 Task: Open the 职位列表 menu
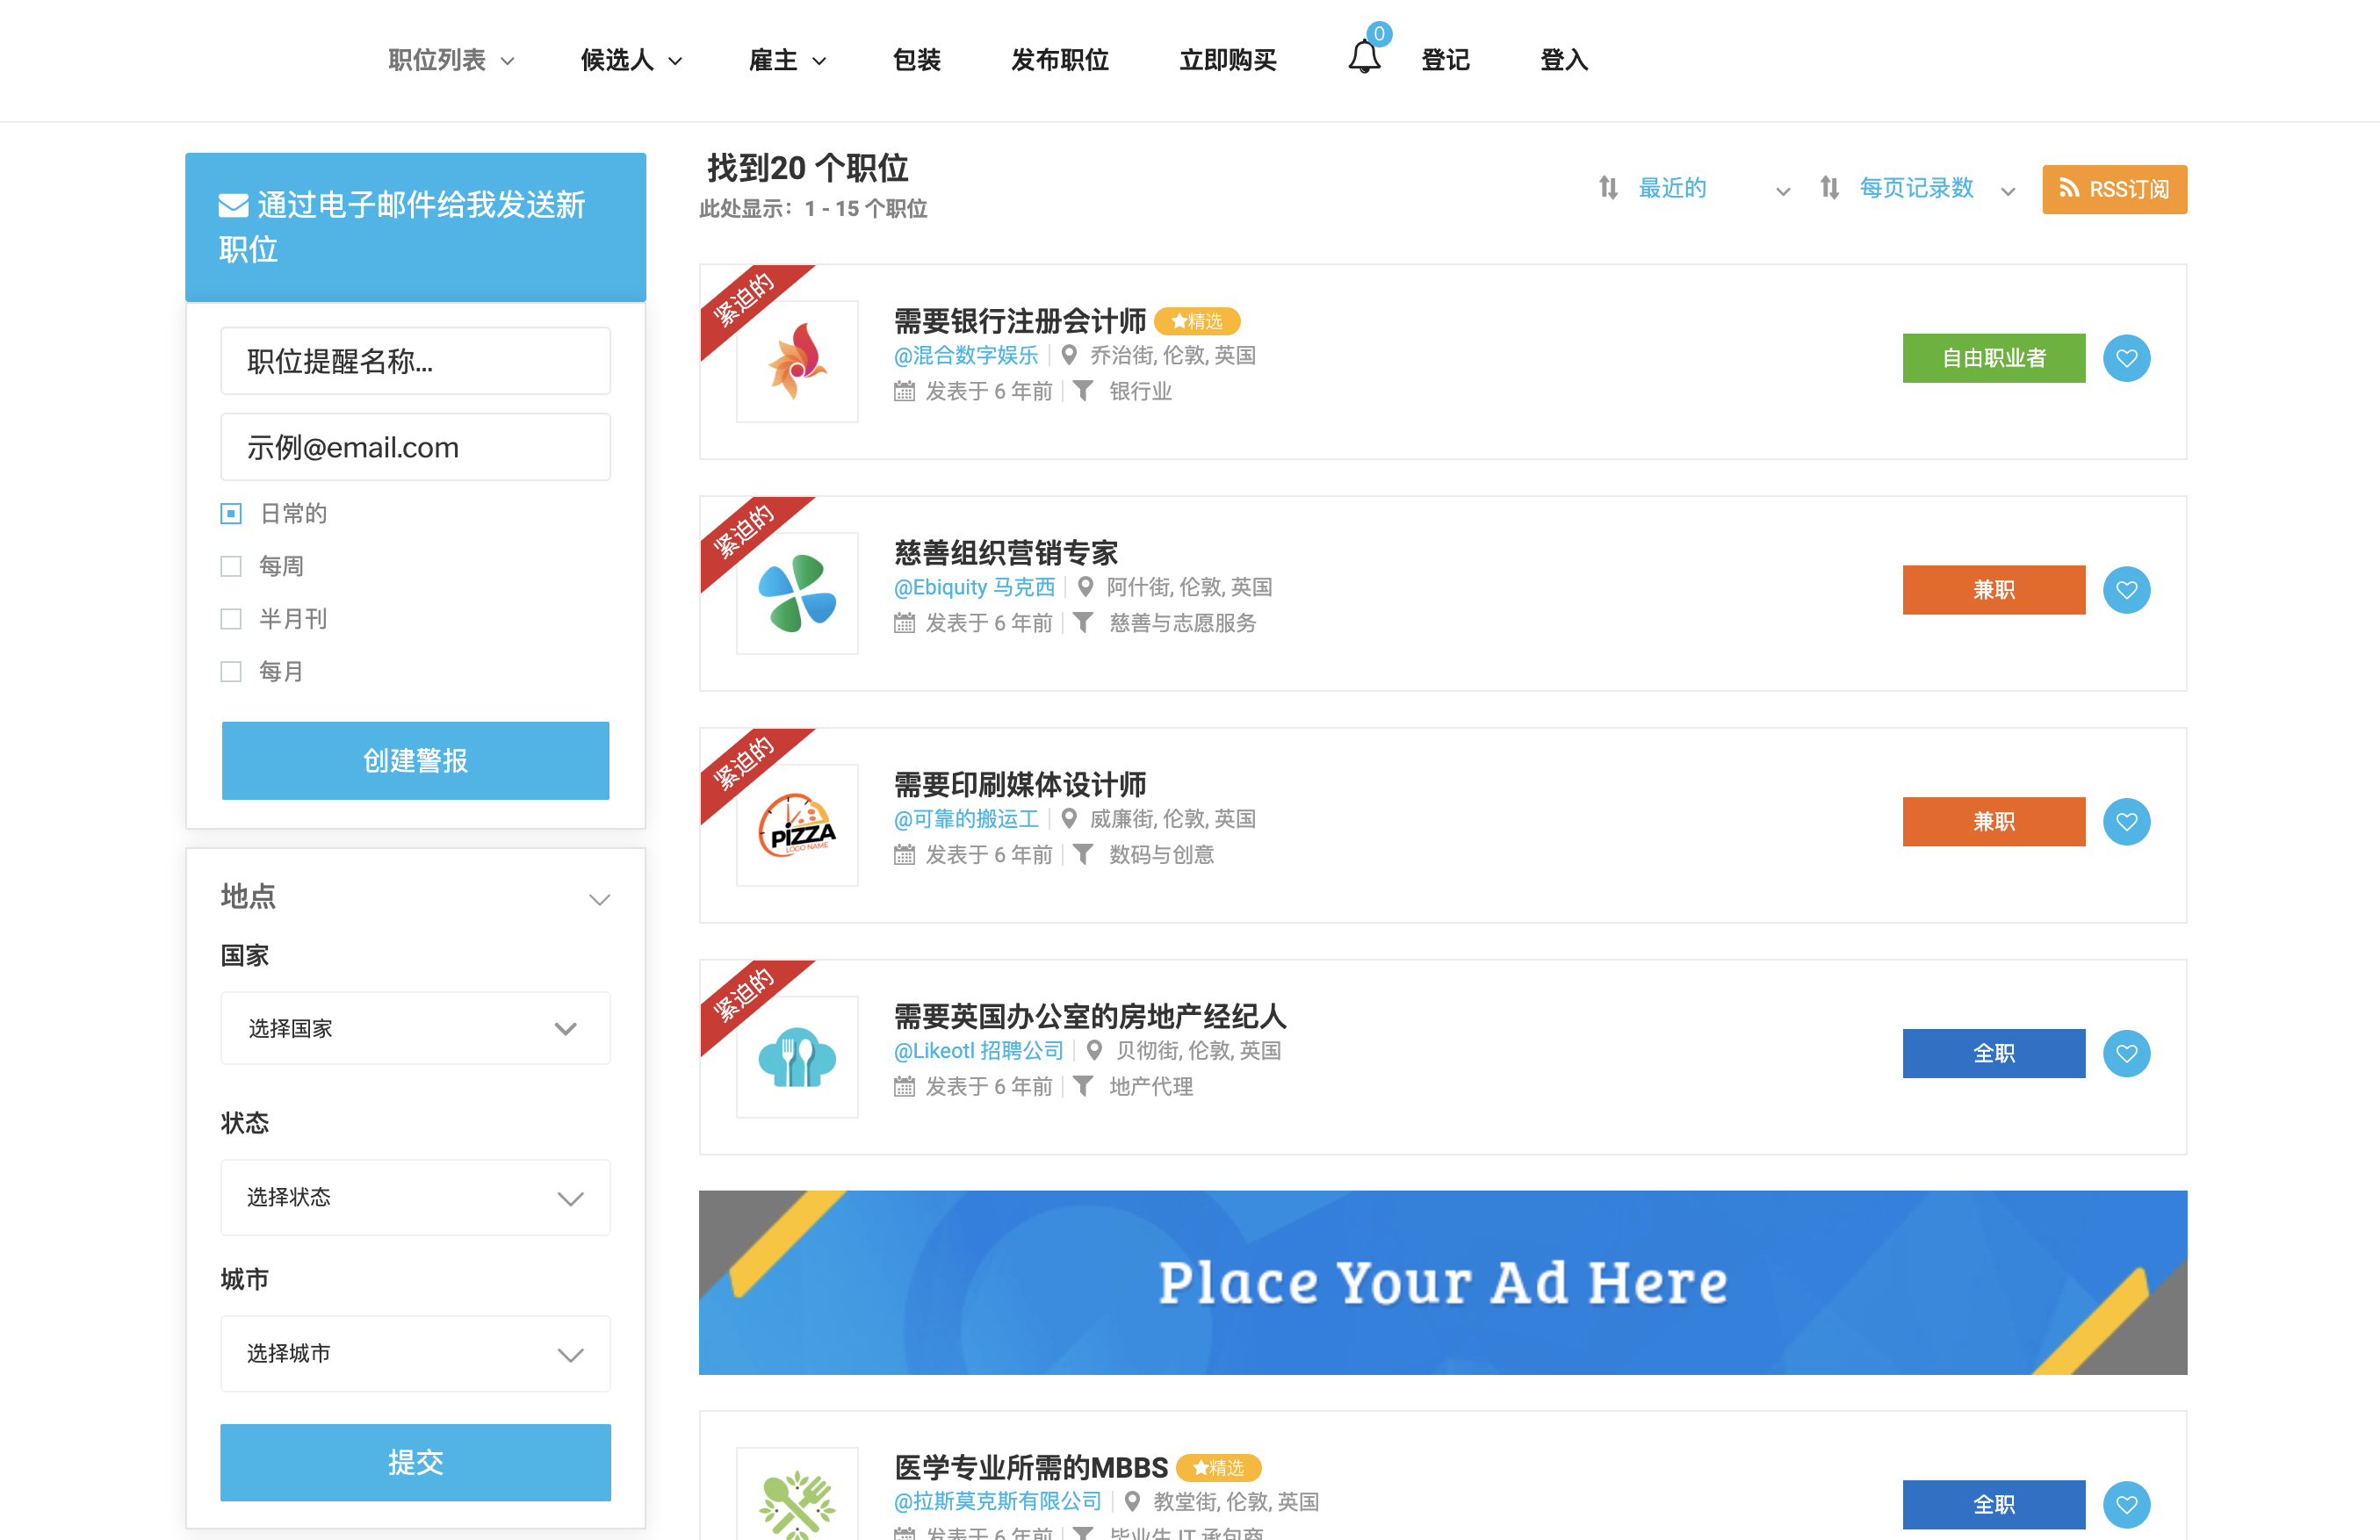[x=451, y=60]
